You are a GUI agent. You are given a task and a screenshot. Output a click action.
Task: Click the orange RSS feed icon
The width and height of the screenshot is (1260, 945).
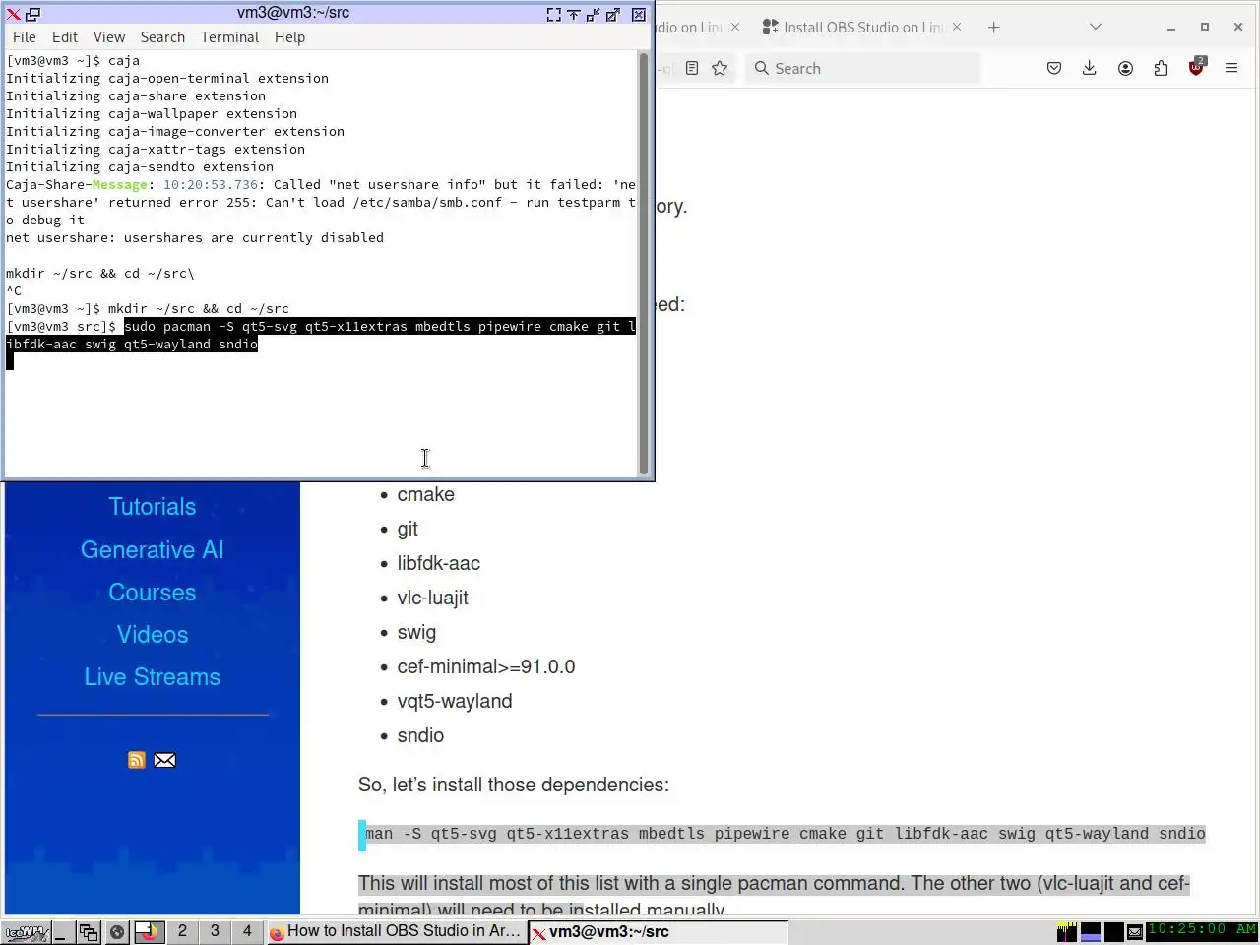[x=137, y=760]
